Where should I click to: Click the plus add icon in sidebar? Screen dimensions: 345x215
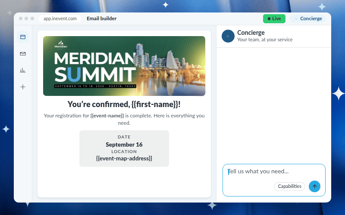pos(23,87)
